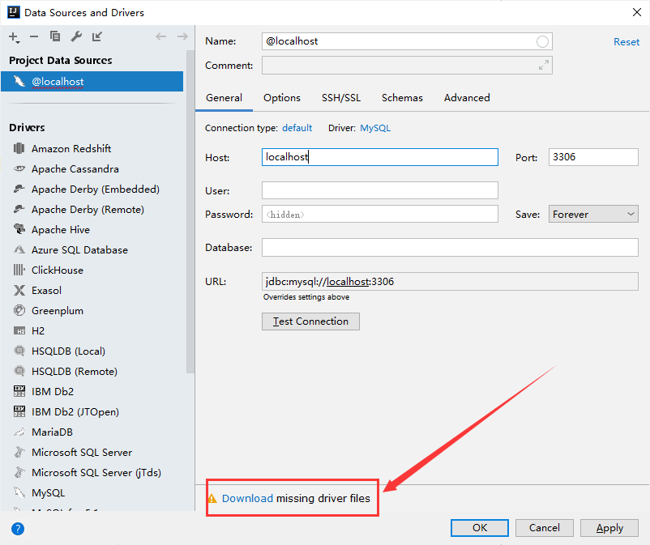This screenshot has width=650, height=545.
Task: Go back with the left arrow
Action: coord(160,36)
